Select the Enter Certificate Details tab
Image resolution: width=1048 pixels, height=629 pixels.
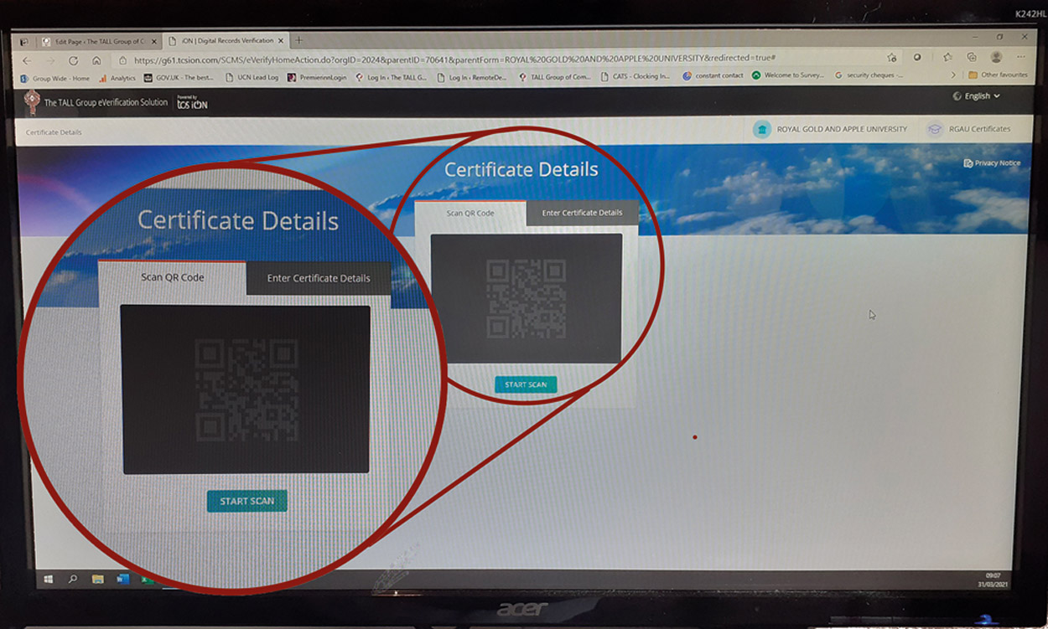point(582,213)
